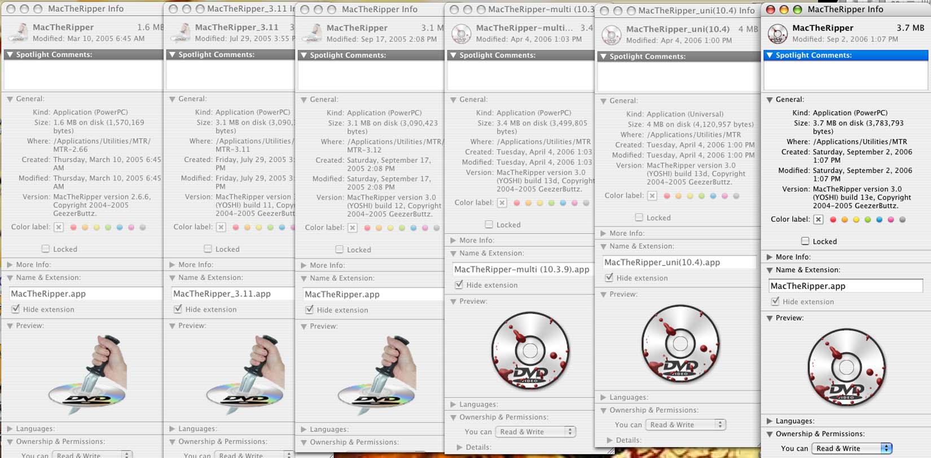
Task: Open Read & Write popup in MacTheRipper-multi window
Action: point(535,432)
